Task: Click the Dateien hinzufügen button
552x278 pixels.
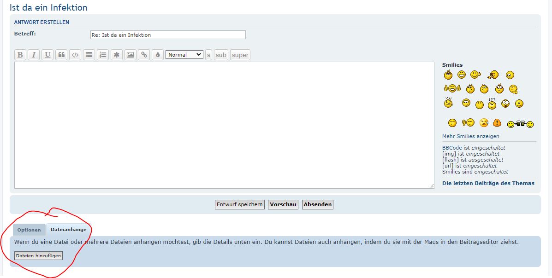Action: click(x=38, y=255)
